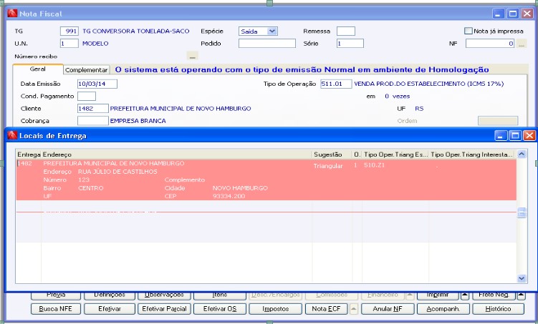Click the NF number input field
This screenshot has height=324, width=538.
[x=490, y=44]
